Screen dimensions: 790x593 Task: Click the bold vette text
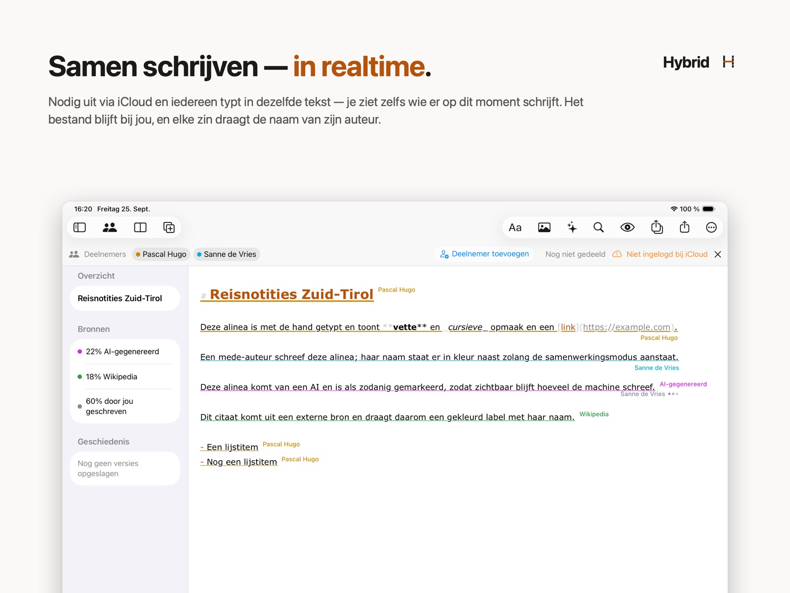405,327
